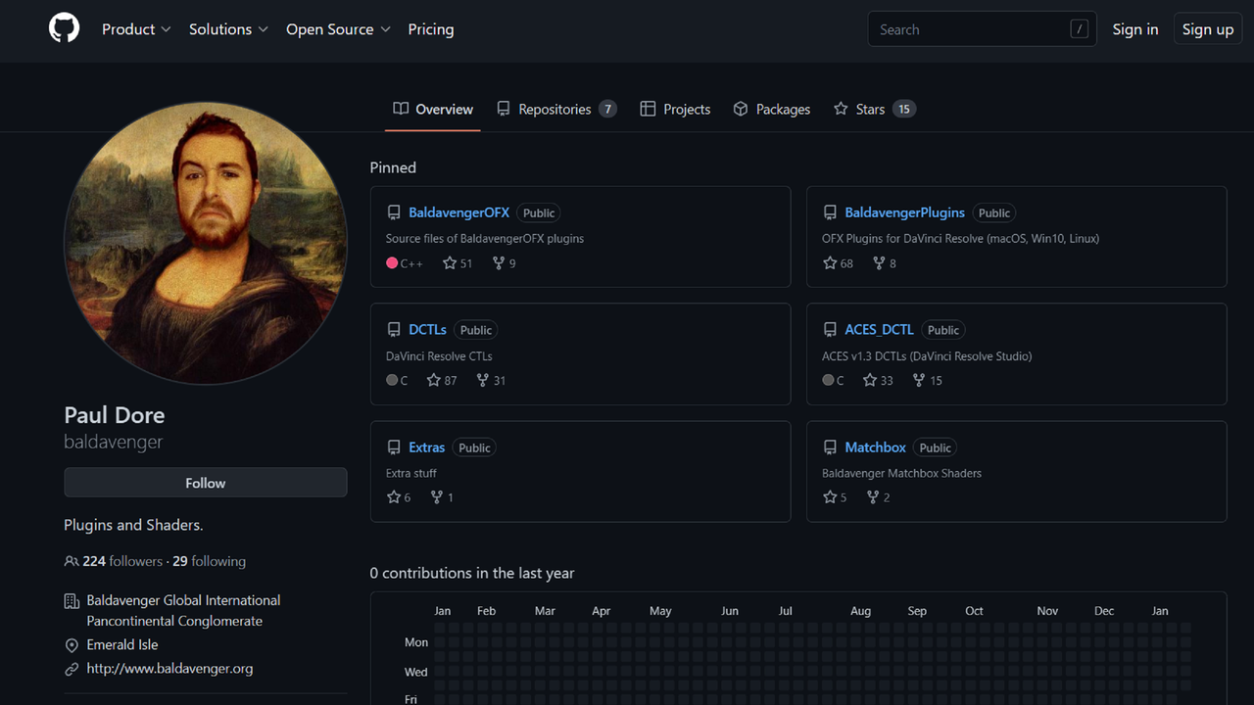Open the ACES_DCTL repository

[880, 330]
